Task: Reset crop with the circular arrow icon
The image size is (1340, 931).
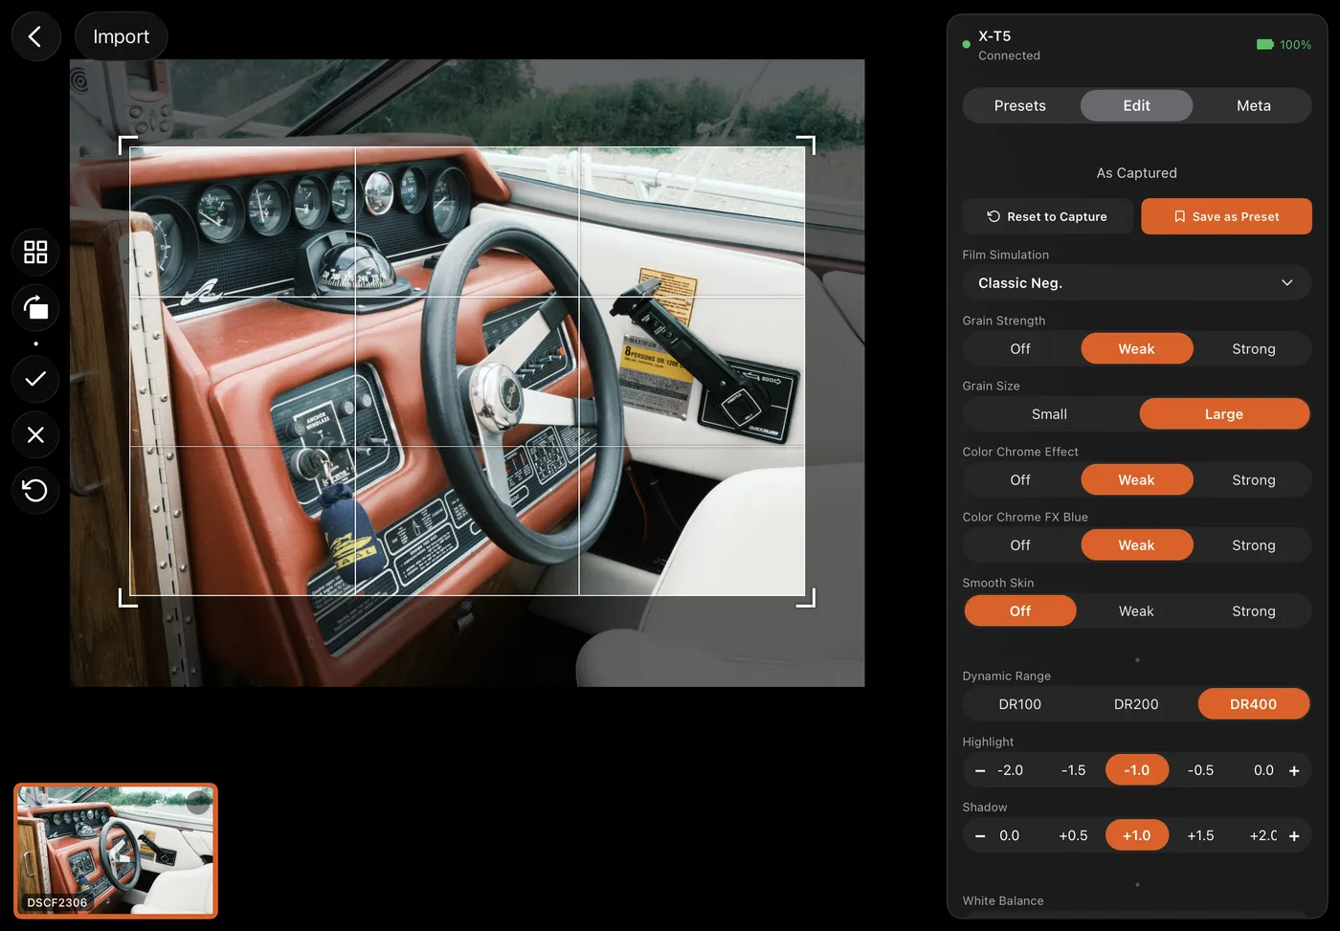Action: [35, 491]
